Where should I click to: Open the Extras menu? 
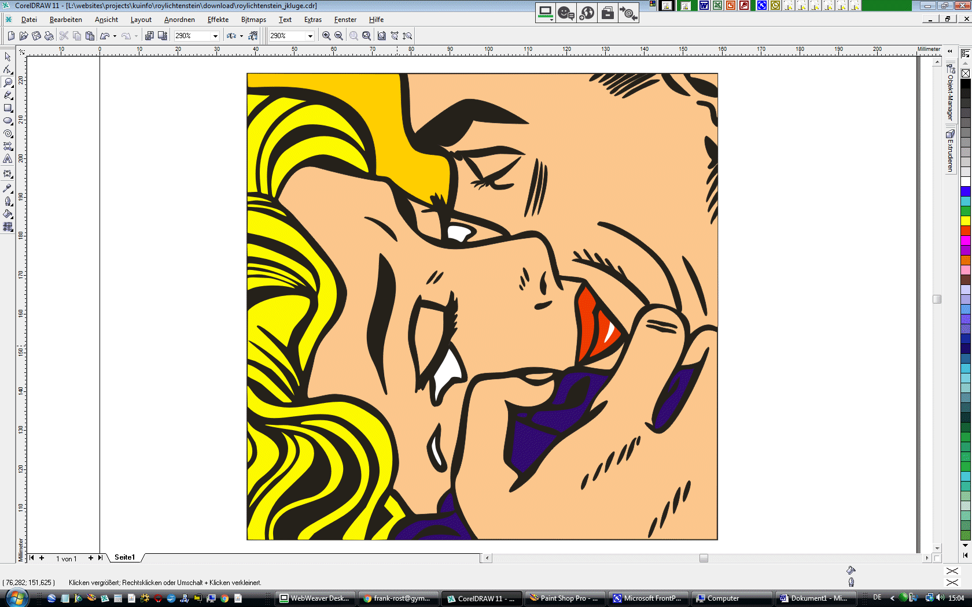pyautogui.click(x=313, y=20)
